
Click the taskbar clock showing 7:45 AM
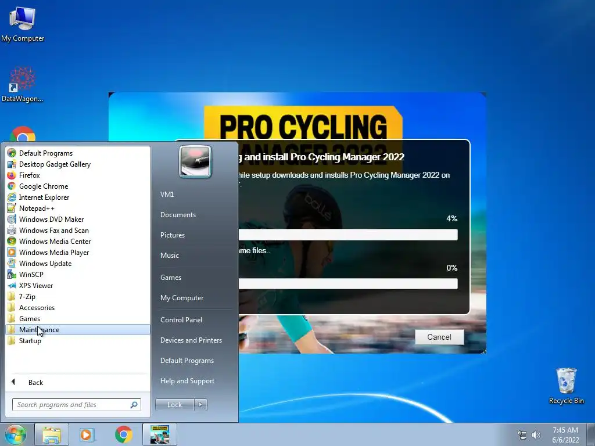tap(565, 435)
